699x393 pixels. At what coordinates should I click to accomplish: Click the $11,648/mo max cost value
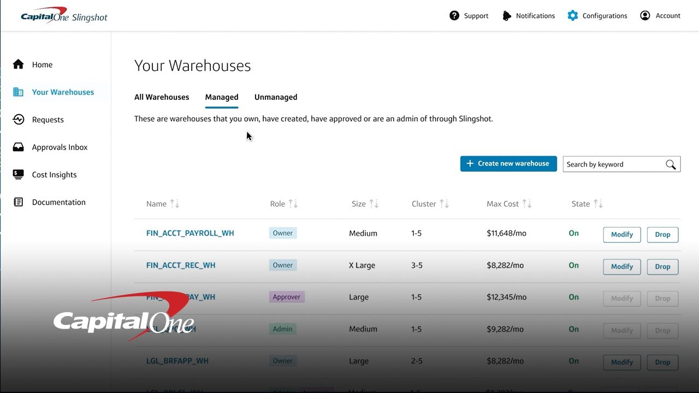[x=506, y=233]
